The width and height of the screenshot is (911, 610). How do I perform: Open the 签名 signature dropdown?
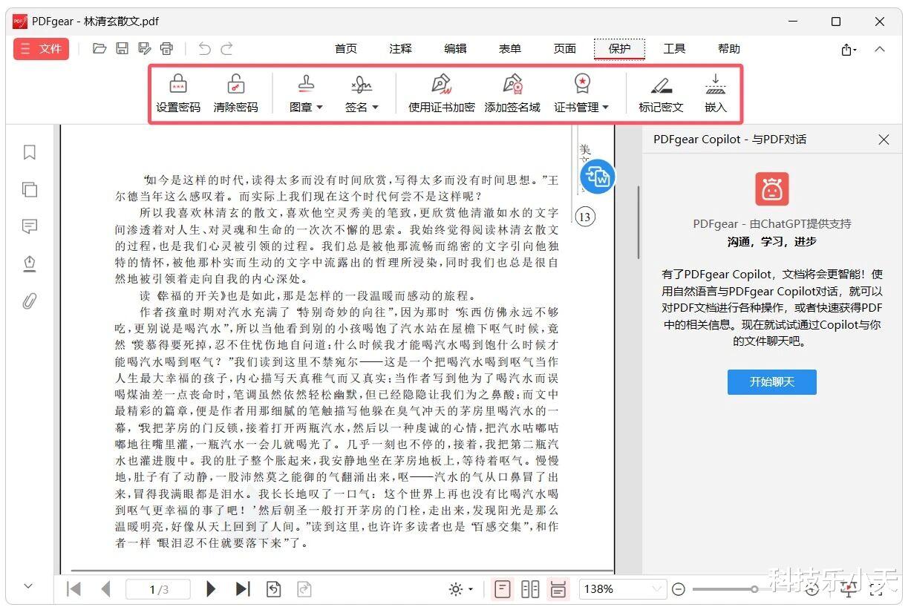coord(362,94)
